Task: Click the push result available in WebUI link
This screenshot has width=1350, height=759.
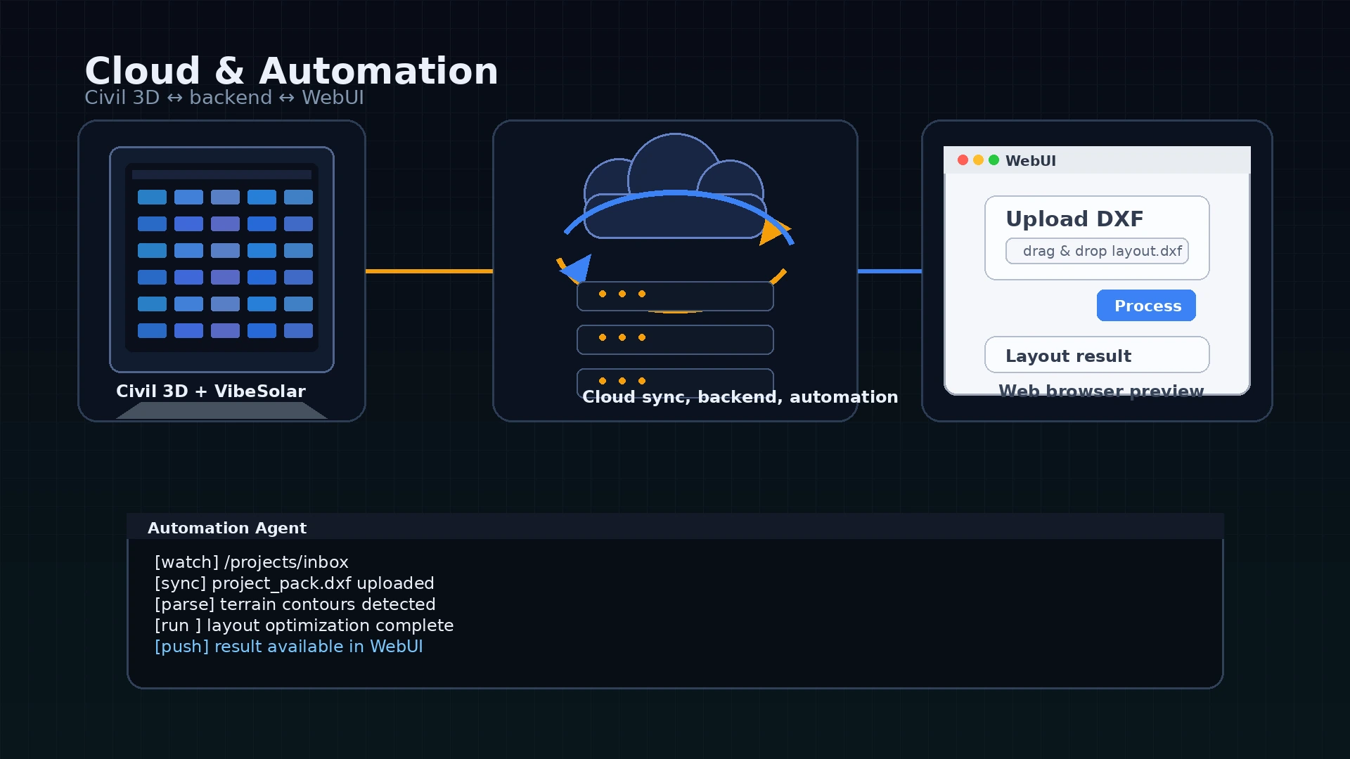Action: (288, 647)
